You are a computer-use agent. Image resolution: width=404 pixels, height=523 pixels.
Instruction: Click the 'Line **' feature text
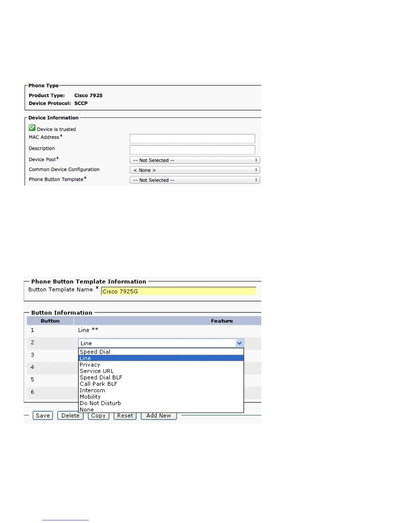(88, 330)
